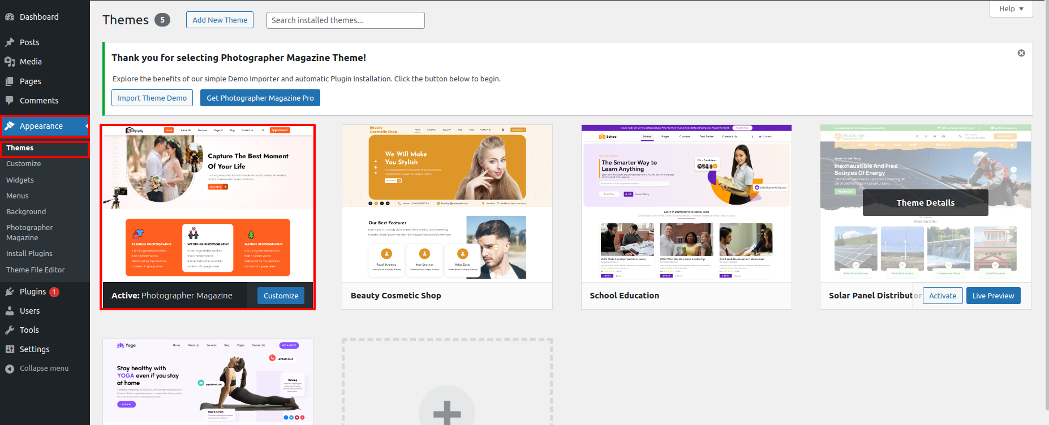The height and width of the screenshot is (425, 1049).
Task: Click the Settings sliders icon
Action: (x=10, y=349)
